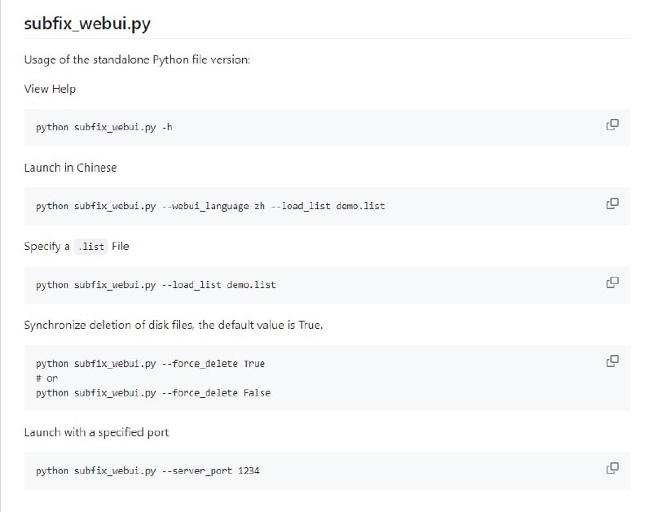Click the 'Synchronize deletion of disk files' sentence
This screenshot has height=512, width=652.
[173, 325]
